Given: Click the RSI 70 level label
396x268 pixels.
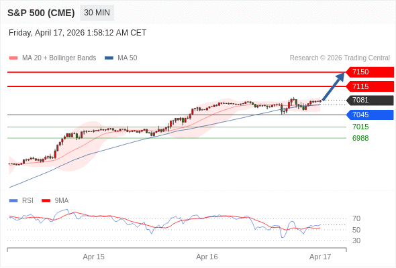Looking at the screenshot, I should click(356, 218).
